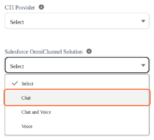154x140 pixels.
Task: Pick the Voice option from the list
Action: (77, 126)
